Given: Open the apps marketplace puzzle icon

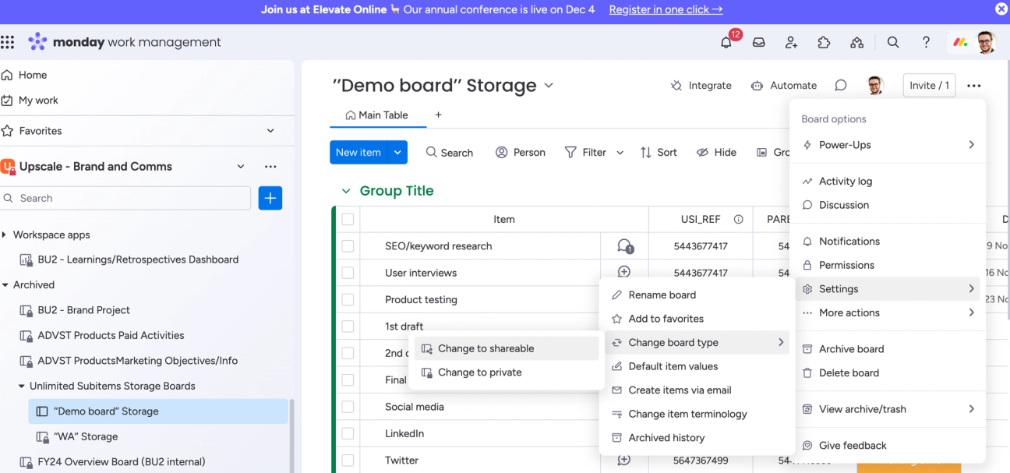Looking at the screenshot, I should click(824, 43).
